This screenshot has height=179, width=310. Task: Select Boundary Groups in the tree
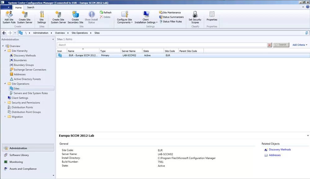pyautogui.click(x=24, y=65)
